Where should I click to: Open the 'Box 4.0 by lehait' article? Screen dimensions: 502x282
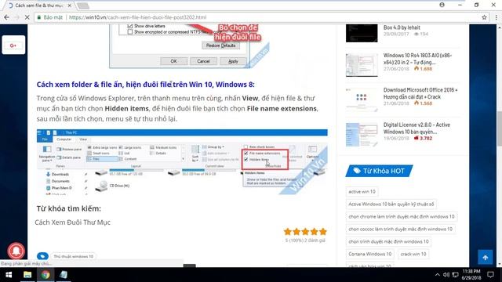click(402, 27)
